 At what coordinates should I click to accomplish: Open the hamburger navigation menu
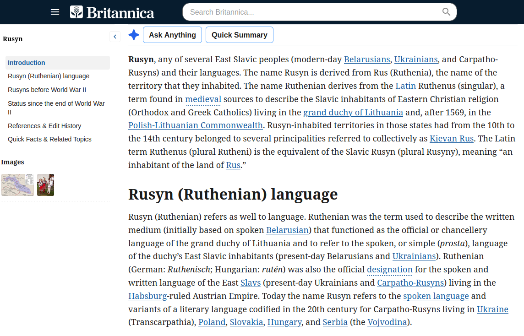[x=55, y=12]
